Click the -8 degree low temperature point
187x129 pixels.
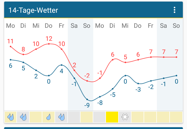100,97
